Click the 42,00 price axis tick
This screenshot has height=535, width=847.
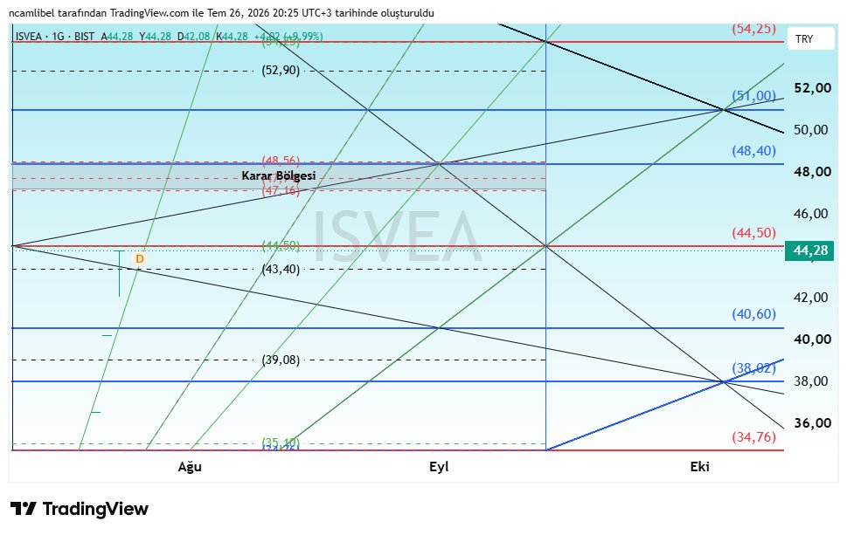pyautogui.click(x=811, y=297)
